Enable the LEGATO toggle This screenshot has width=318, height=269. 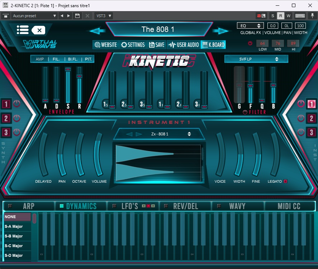point(286,181)
